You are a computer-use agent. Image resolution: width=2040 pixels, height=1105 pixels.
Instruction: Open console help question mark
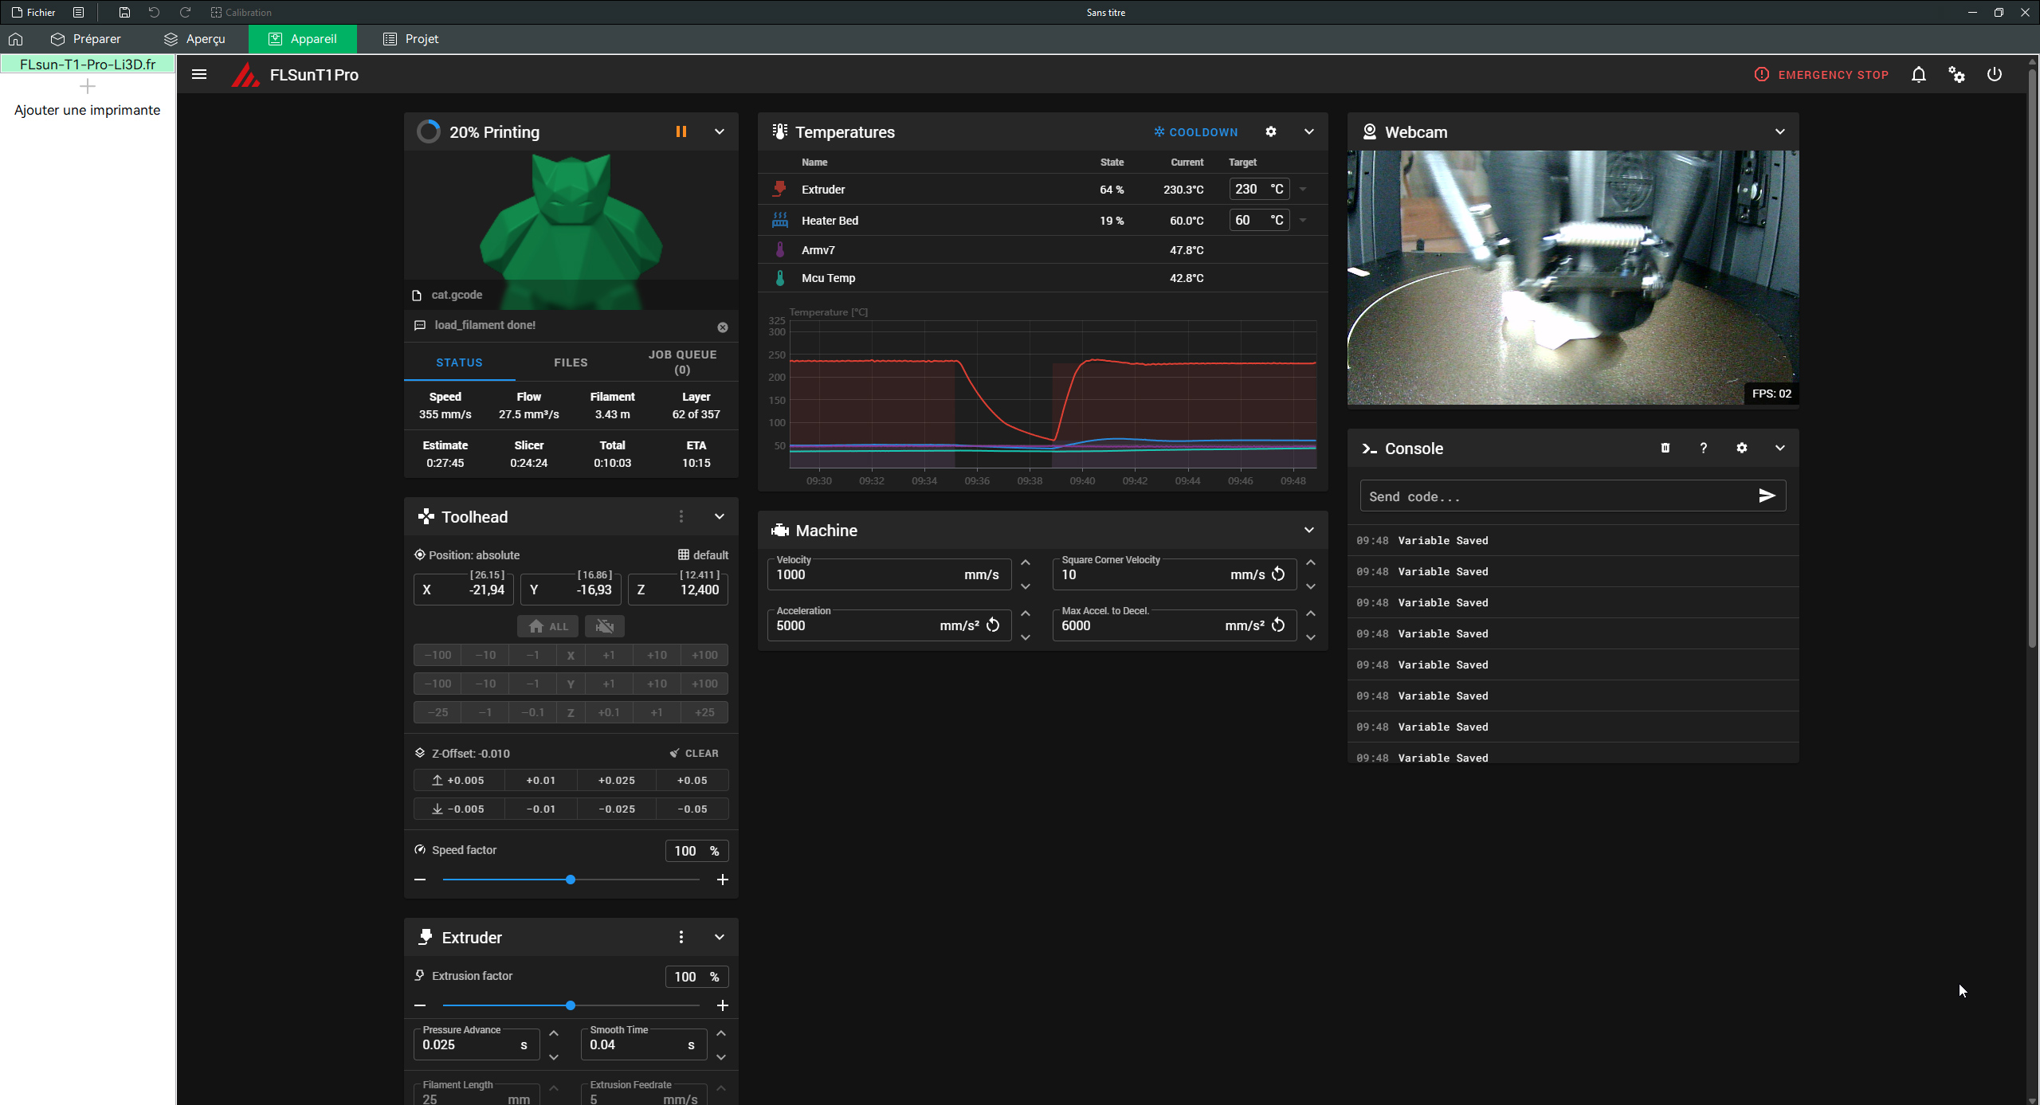[x=1703, y=448]
